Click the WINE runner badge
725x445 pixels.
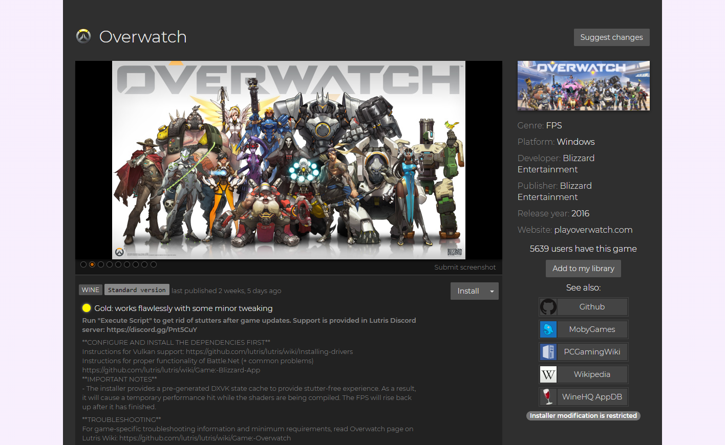(x=91, y=290)
